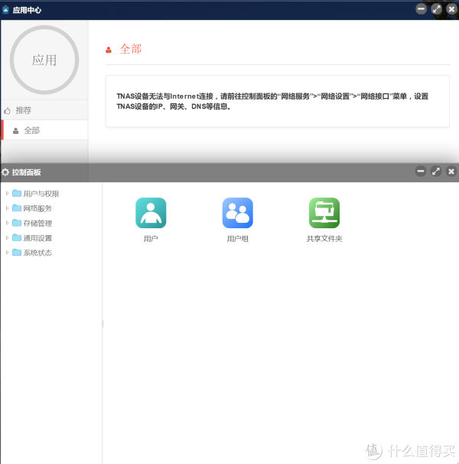Click the control panel sidebar splitter handle
The width and height of the screenshot is (459, 464).
click(103, 324)
